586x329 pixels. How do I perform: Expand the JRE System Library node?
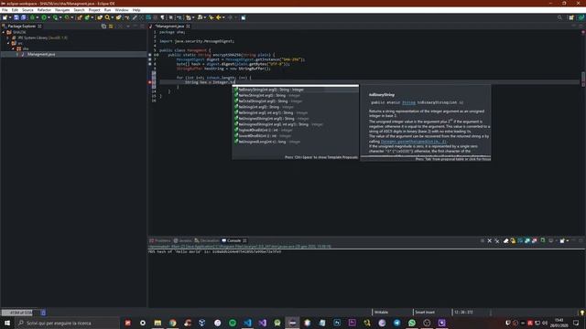coord(8,37)
